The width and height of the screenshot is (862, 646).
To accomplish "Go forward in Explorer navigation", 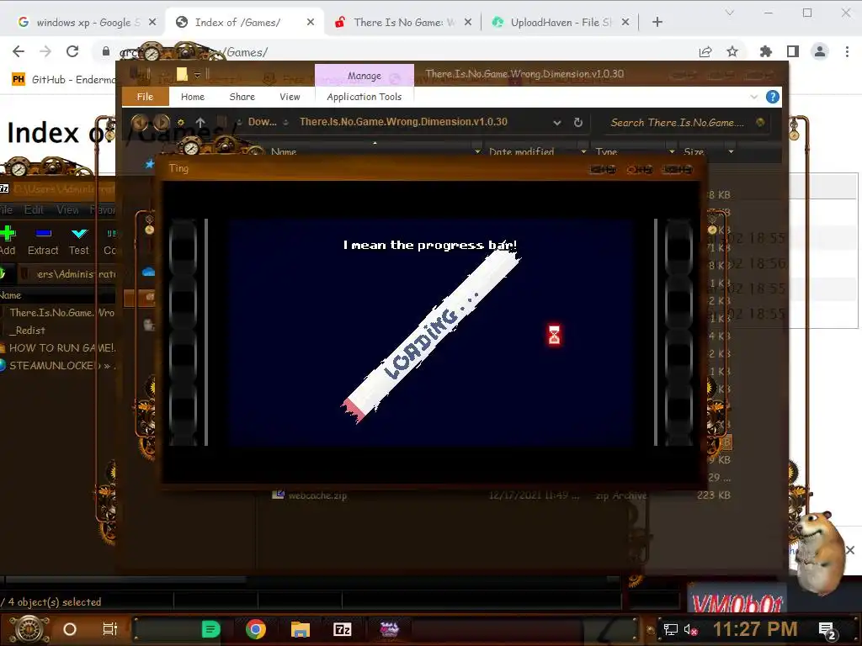I will (161, 122).
